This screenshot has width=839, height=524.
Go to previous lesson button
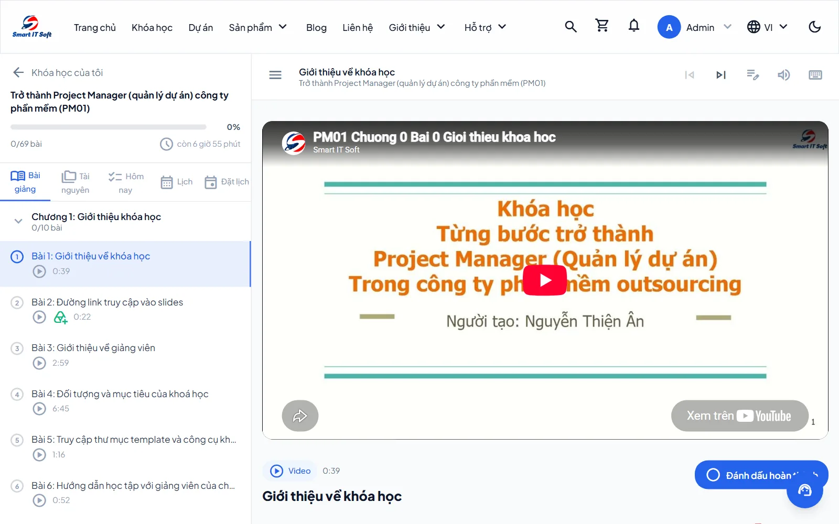click(690, 75)
